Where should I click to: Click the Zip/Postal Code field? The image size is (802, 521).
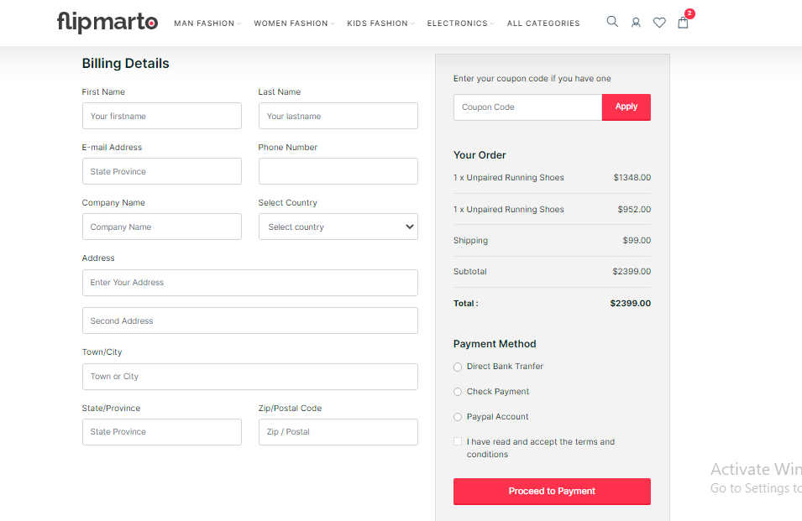tap(338, 431)
